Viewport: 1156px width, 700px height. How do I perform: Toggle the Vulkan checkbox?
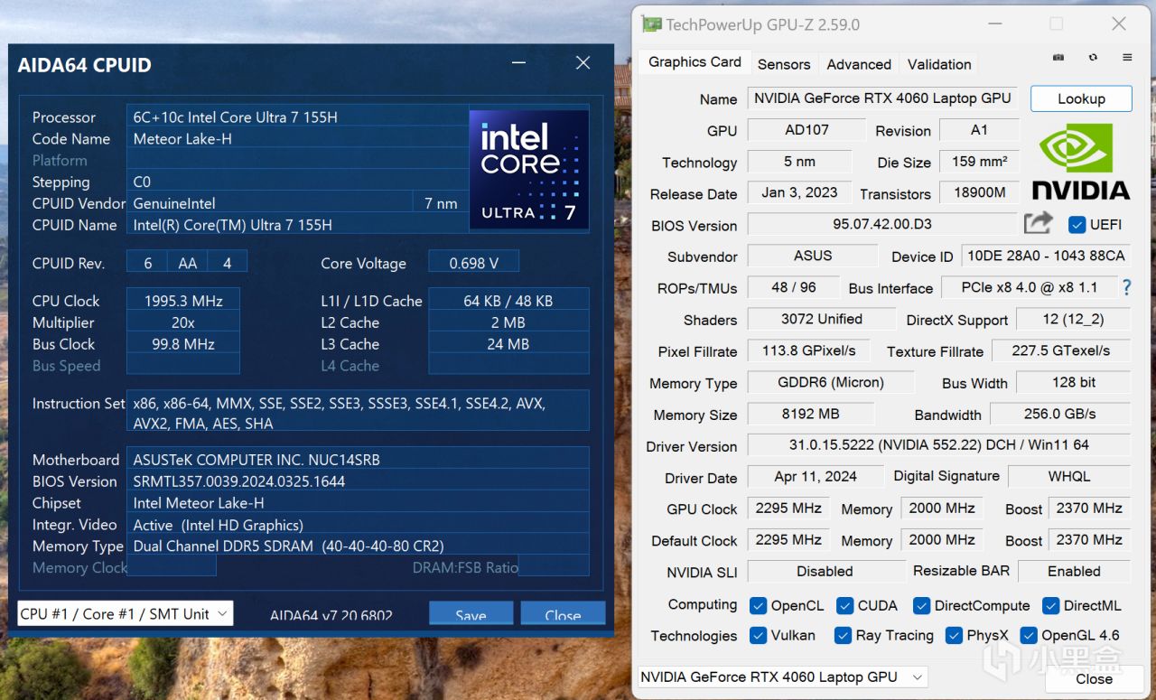(758, 636)
